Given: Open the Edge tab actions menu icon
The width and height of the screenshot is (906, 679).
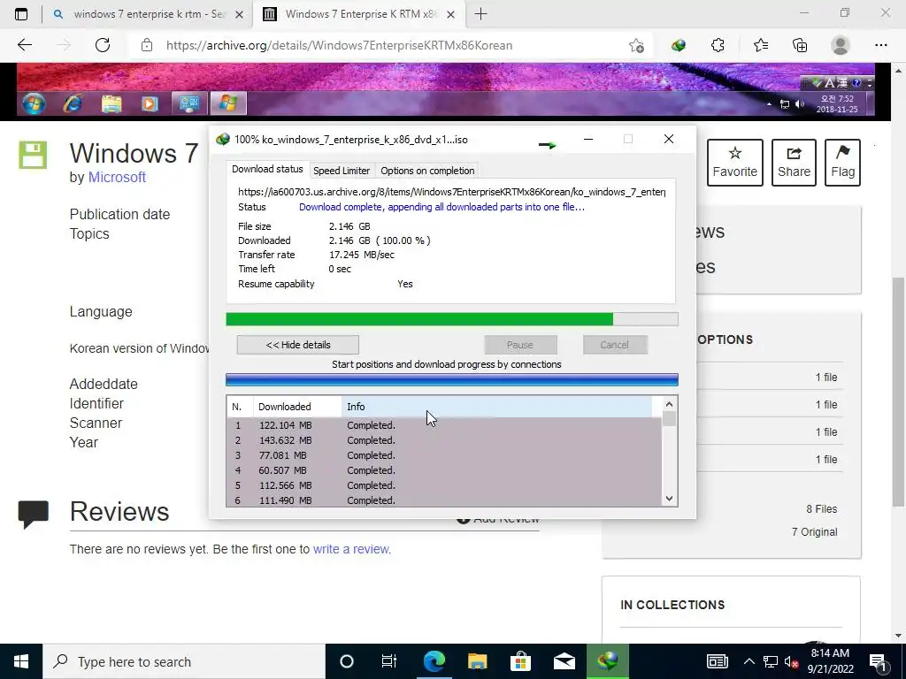Looking at the screenshot, I should click(21, 14).
